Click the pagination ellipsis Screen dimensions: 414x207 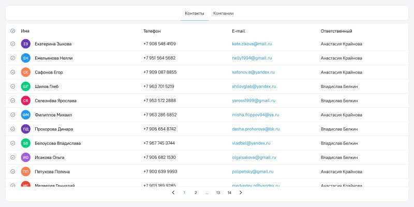(x=206, y=193)
